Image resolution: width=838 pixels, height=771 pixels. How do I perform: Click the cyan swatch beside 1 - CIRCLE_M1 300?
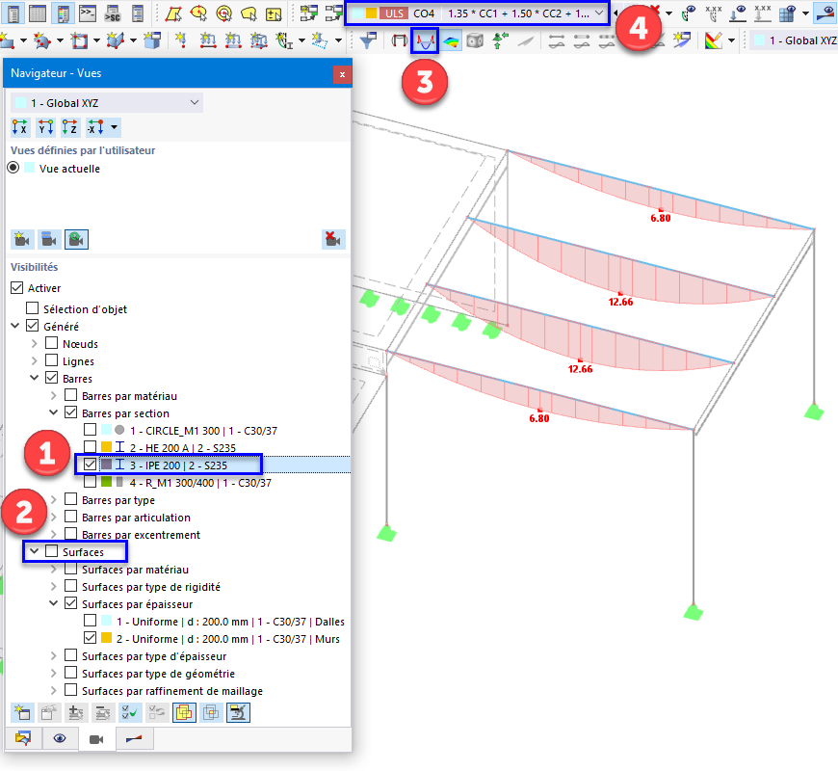pyautogui.click(x=106, y=429)
